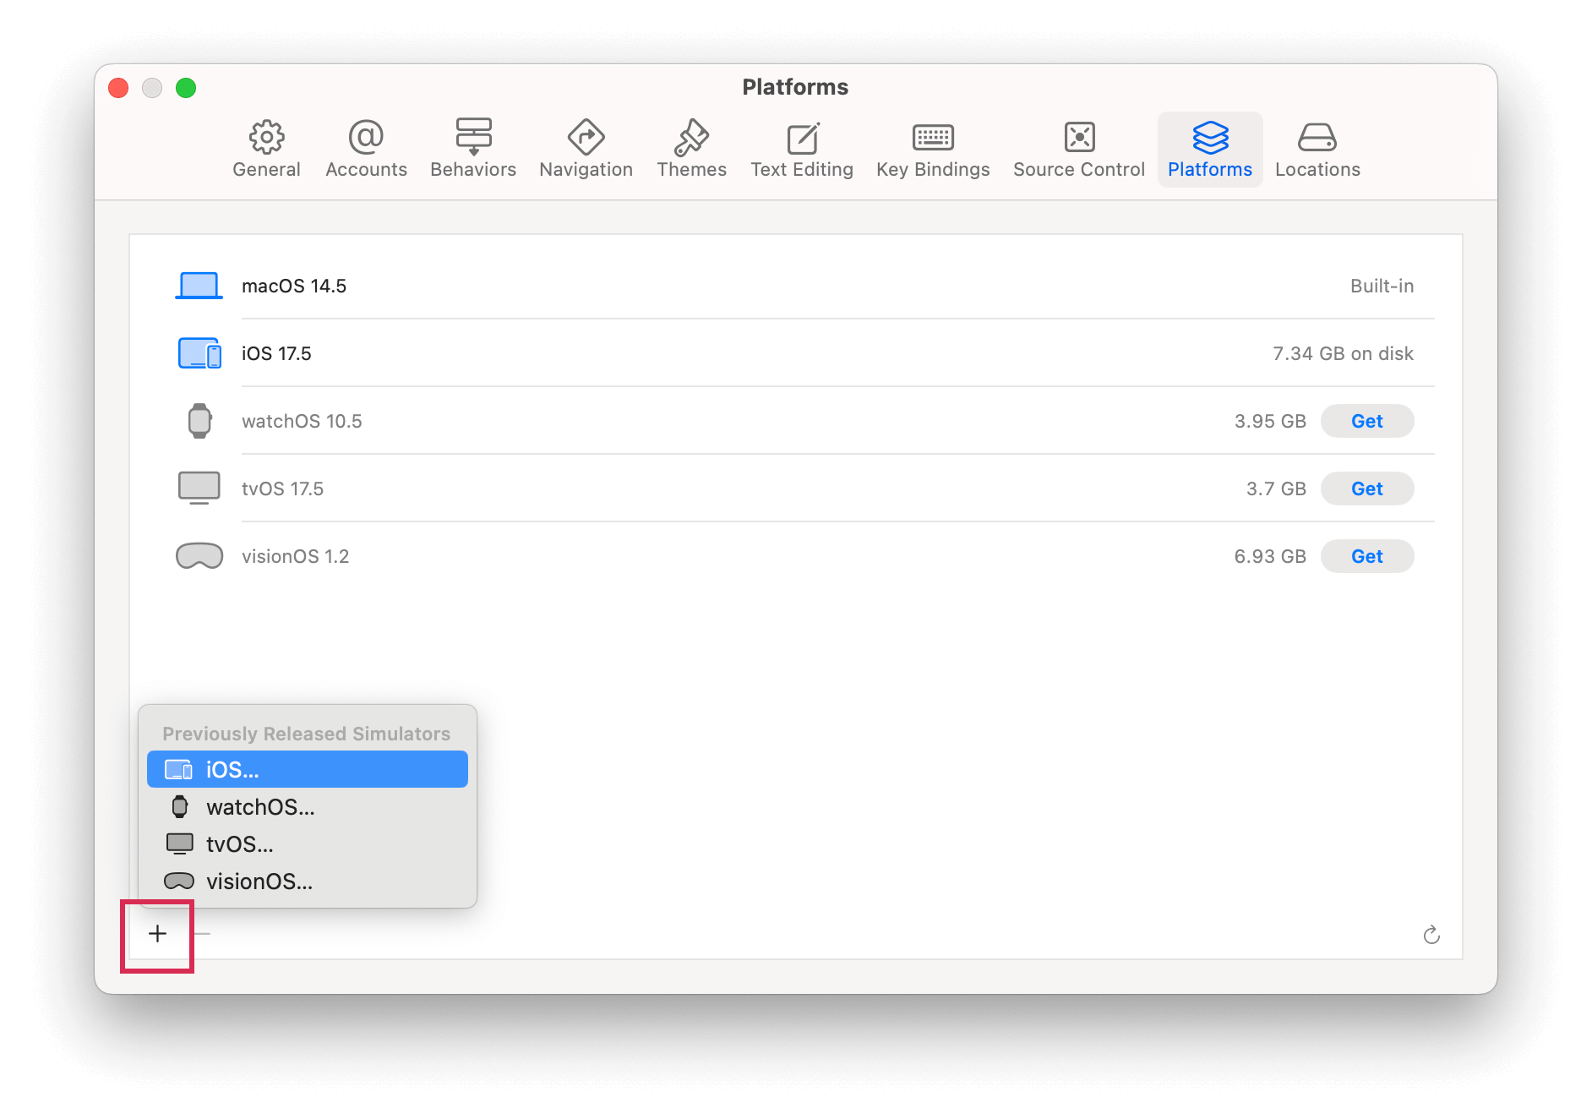Select the Behaviors icon

coord(473,137)
